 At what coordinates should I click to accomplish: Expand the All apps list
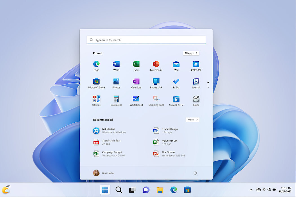coord(191,53)
